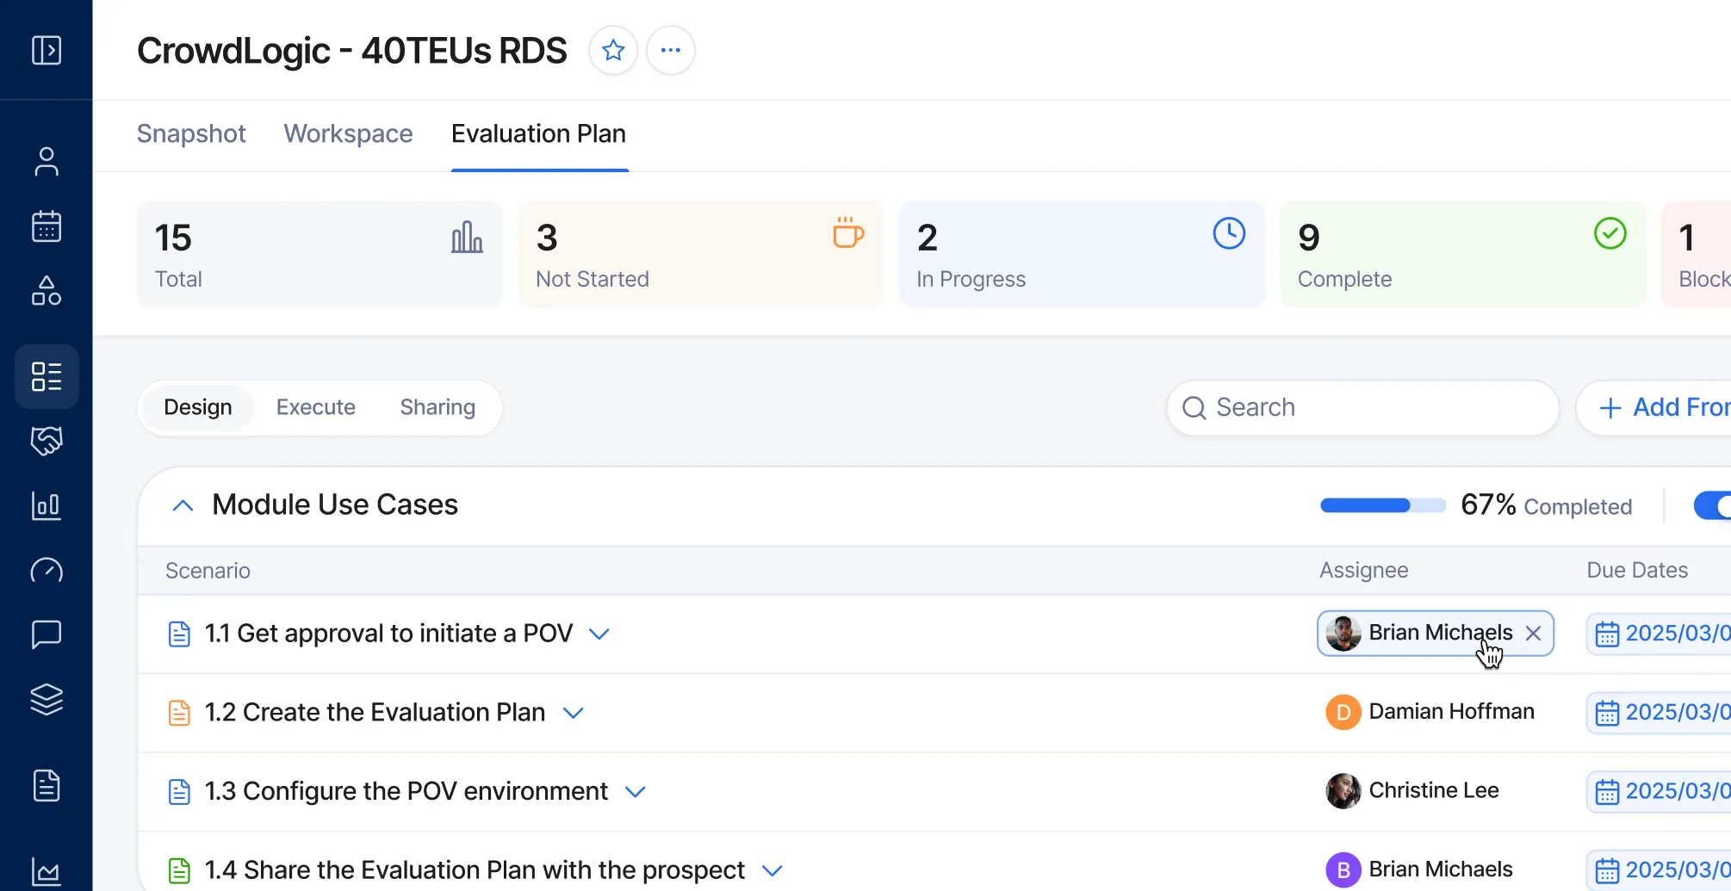Open the chat messages icon in sidebar
Image resolution: width=1731 pixels, height=891 pixels.
click(47, 634)
